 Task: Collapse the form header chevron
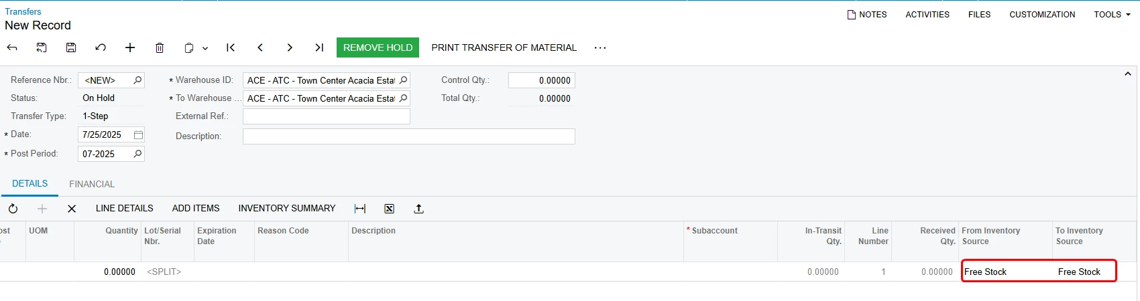click(x=1128, y=74)
